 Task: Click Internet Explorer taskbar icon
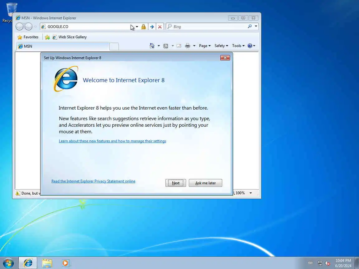[28, 263]
